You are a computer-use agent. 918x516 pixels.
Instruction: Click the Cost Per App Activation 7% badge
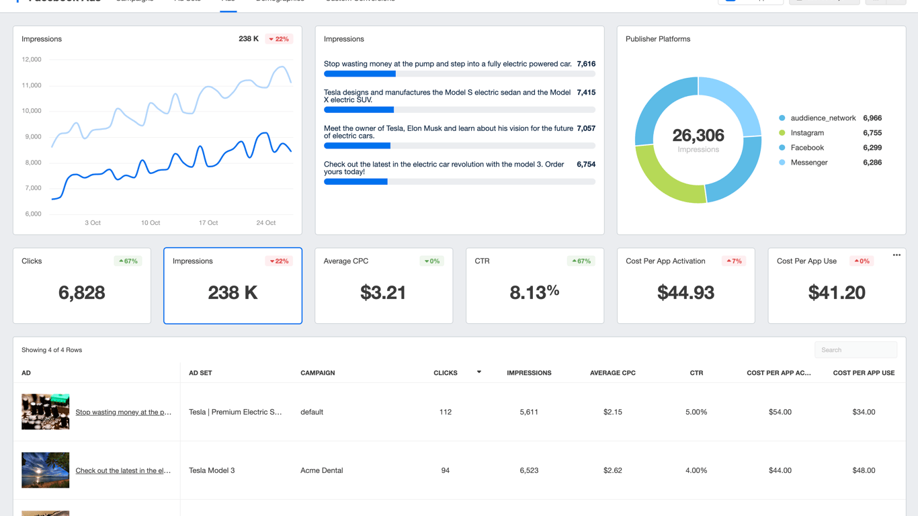[734, 261]
